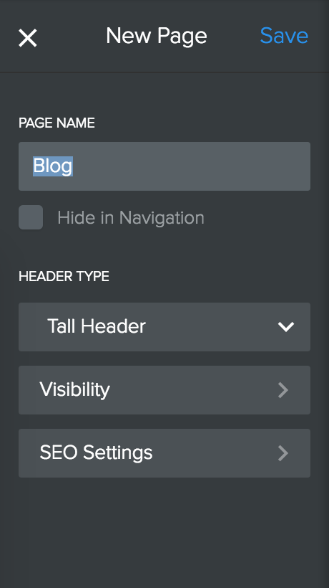Click the PAGE NAME section label
The width and height of the screenshot is (329, 588).
(57, 123)
